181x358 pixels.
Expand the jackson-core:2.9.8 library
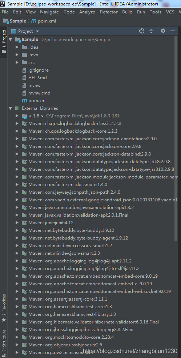[x=17, y=146]
